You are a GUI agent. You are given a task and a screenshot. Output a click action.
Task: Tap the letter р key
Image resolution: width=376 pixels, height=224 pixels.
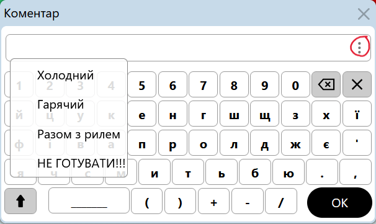coord(172,143)
